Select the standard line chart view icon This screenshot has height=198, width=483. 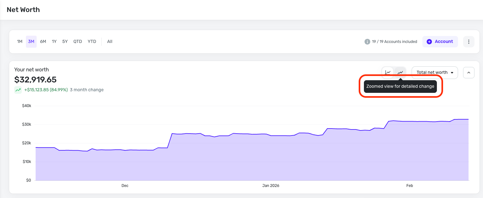click(x=388, y=72)
